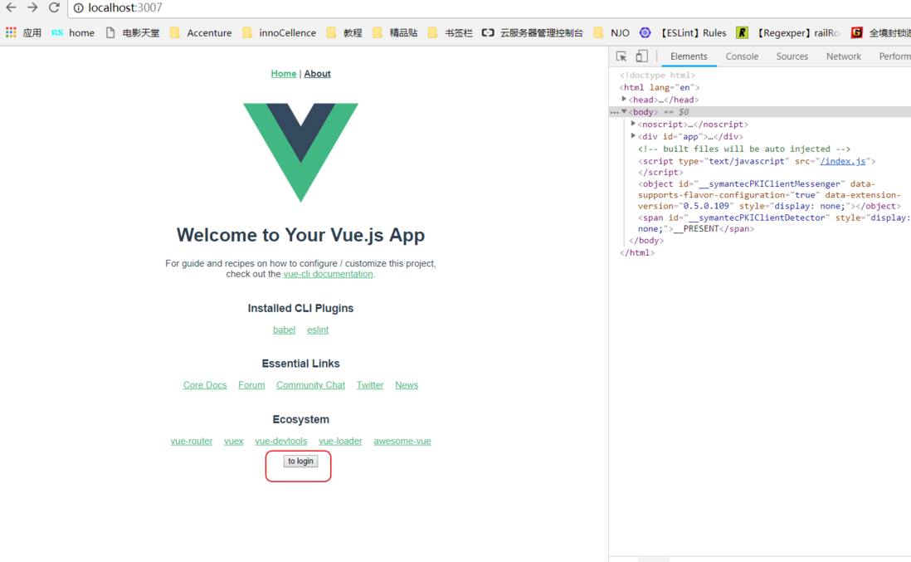
Task: Click the Essential Links heading
Action: pos(300,364)
